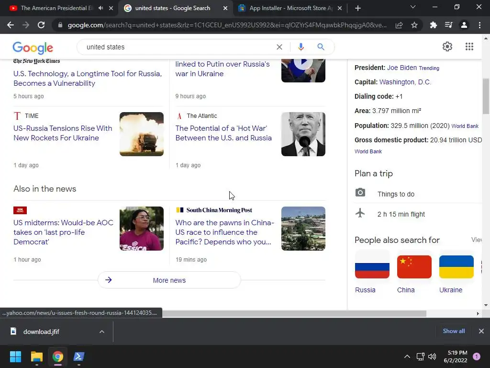This screenshot has width=490, height=368.
Task: Open US midterms Would-be AOC article
Action: pos(64,232)
